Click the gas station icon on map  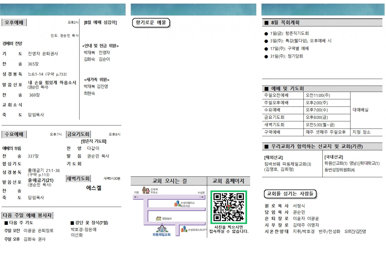145,190
